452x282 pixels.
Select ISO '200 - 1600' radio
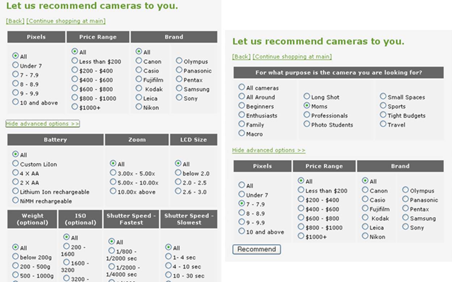point(66,246)
